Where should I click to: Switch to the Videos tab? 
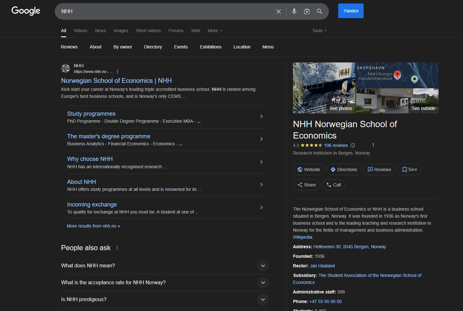coord(80,31)
